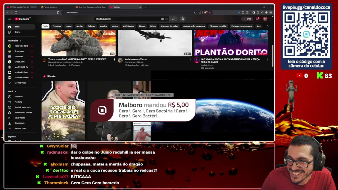Open the VOCÊ SÓ JOGA ATÉ A METADE short

pyautogui.click(x=63, y=111)
